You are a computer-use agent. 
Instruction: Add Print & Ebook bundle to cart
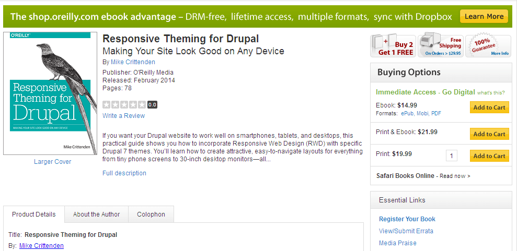click(x=489, y=134)
